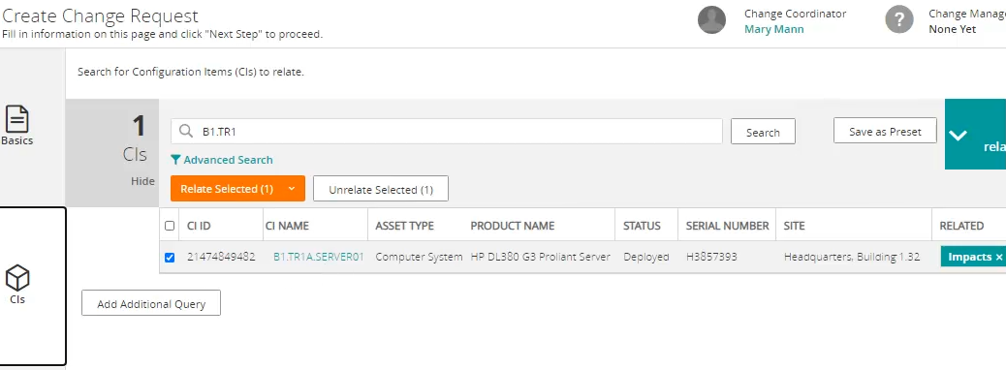Expand the teal relationships panel chevron

point(958,136)
